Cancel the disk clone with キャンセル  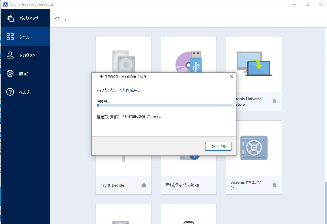218,146
